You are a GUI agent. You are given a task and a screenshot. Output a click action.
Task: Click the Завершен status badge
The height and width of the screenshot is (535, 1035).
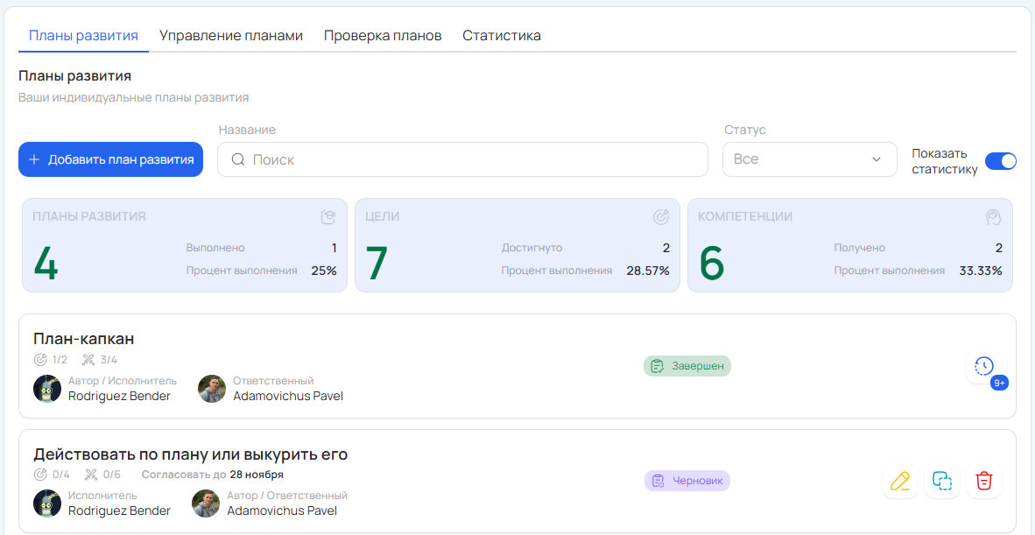click(687, 366)
